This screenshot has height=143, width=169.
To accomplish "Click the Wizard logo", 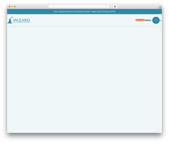I will [x=19, y=20].
